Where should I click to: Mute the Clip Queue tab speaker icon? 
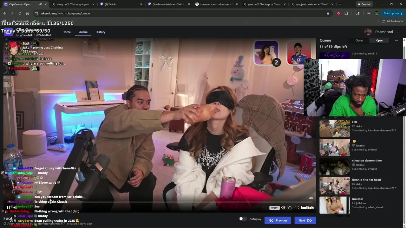tap(40, 4)
